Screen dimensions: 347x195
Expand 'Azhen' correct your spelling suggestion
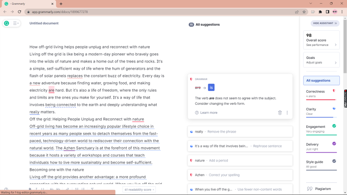point(240,175)
